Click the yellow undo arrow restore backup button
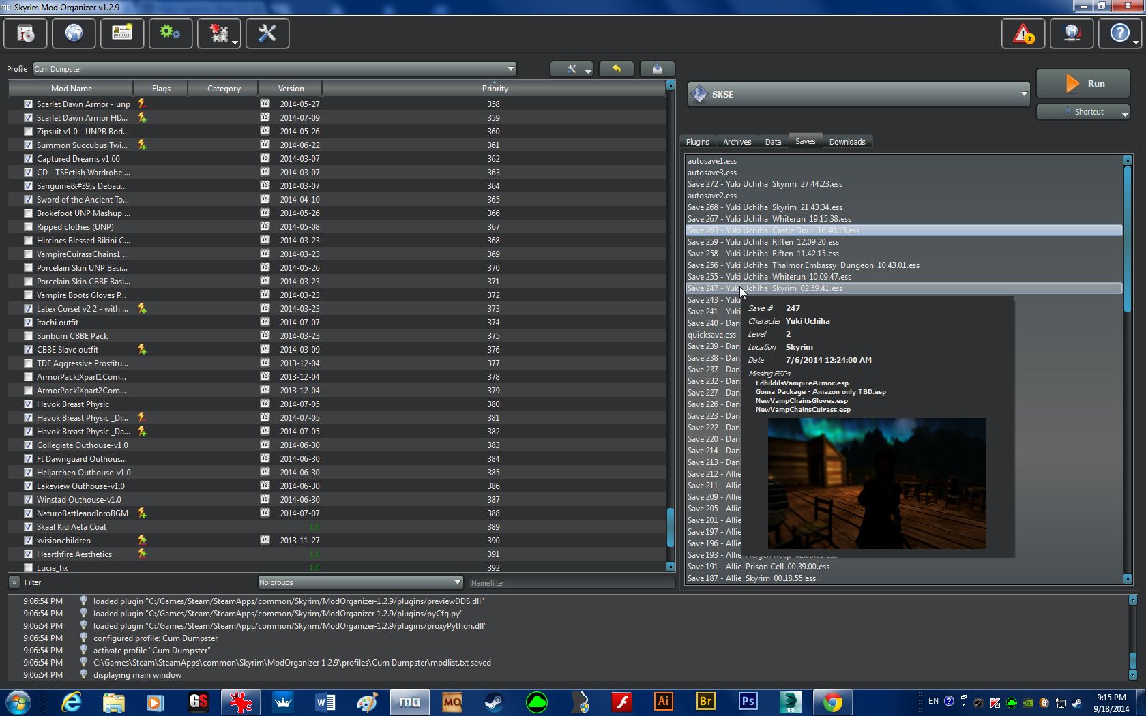The image size is (1146, 716). 617,69
